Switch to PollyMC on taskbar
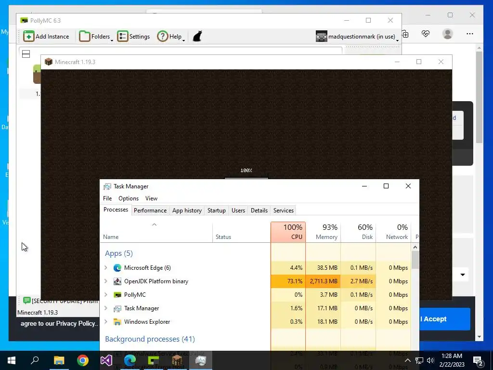 (x=154, y=360)
